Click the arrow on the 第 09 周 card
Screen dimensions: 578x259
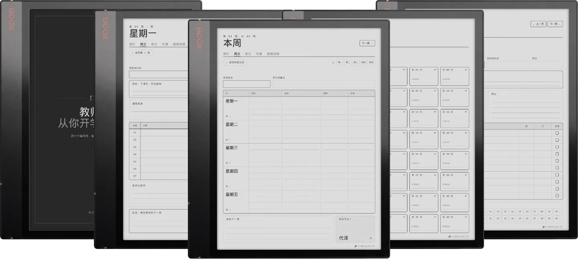click(x=434, y=91)
